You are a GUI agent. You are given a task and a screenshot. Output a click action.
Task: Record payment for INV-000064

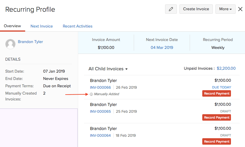[x=217, y=142]
